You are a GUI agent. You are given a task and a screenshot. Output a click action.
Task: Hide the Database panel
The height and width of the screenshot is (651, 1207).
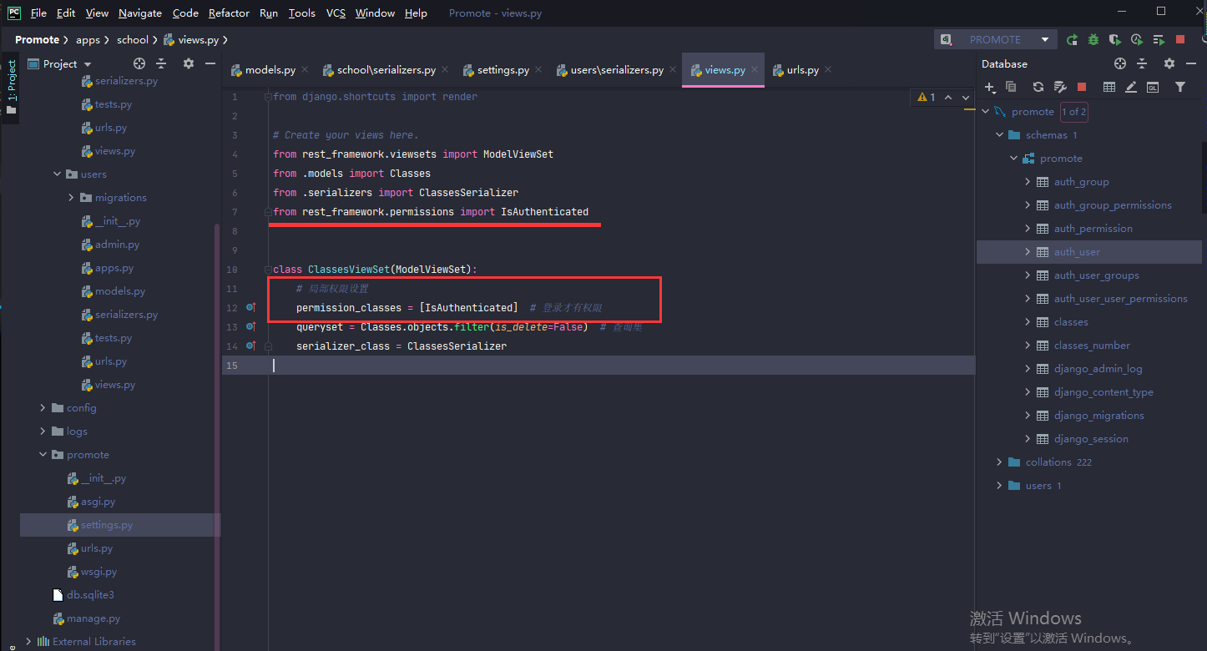(1192, 63)
